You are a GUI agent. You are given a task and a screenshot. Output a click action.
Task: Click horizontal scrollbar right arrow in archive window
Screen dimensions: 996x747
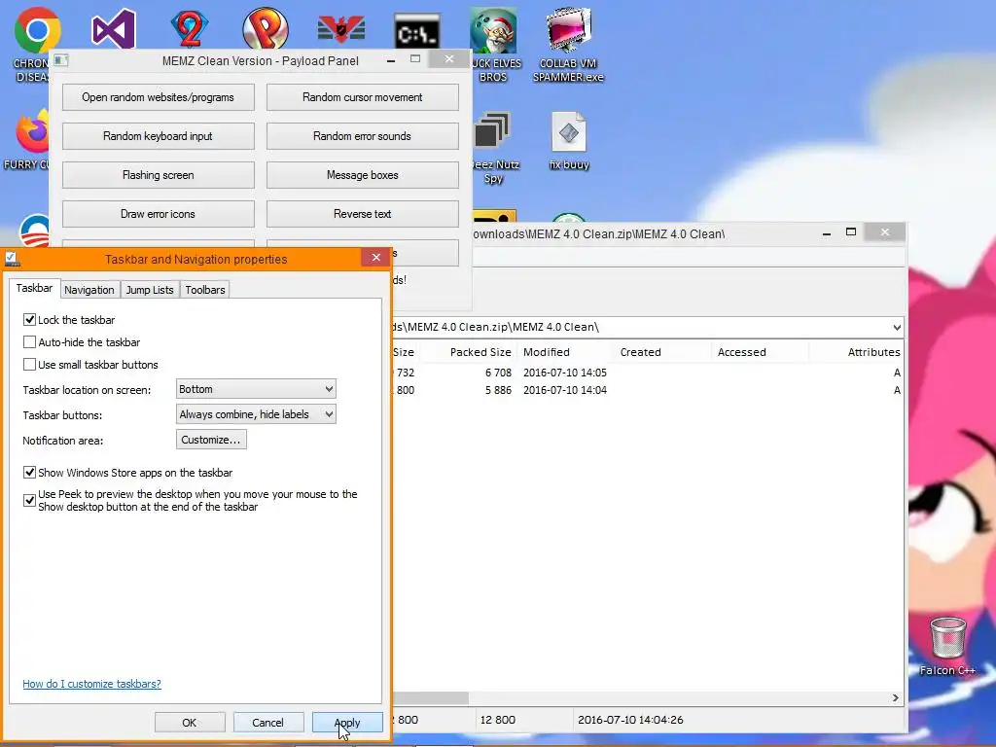click(896, 698)
